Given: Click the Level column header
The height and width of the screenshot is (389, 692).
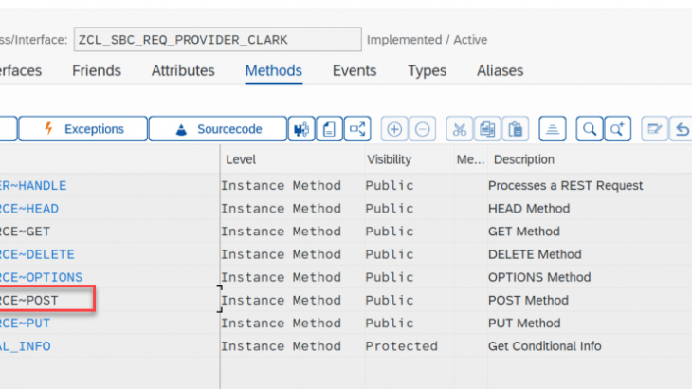Looking at the screenshot, I should pos(241,159).
